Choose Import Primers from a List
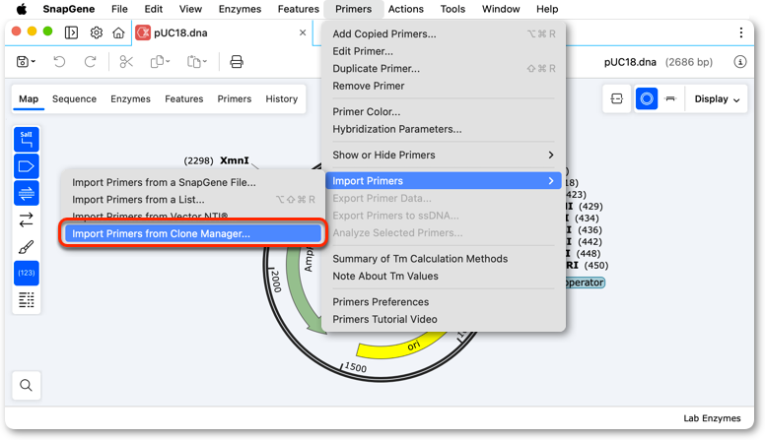765x440 pixels. pyautogui.click(x=192, y=199)
